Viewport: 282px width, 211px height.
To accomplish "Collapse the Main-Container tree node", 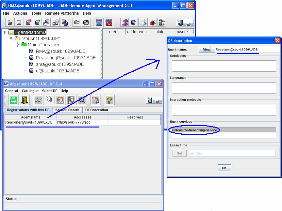I will 18,45.
